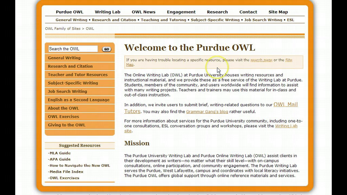Click the GO search button
The width and height of the screenshot is (347, 195).
coord(107,49)
